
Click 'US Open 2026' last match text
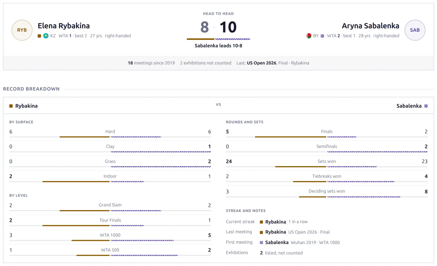tap(261, 63)
